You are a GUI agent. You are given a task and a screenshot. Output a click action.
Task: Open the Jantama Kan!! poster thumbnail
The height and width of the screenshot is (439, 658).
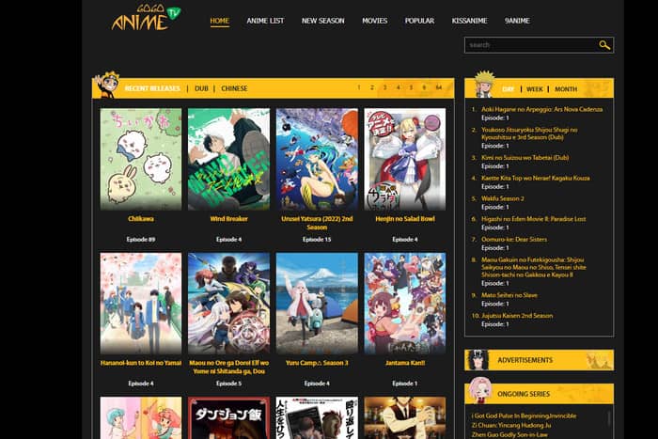click(x=405, y=304)
